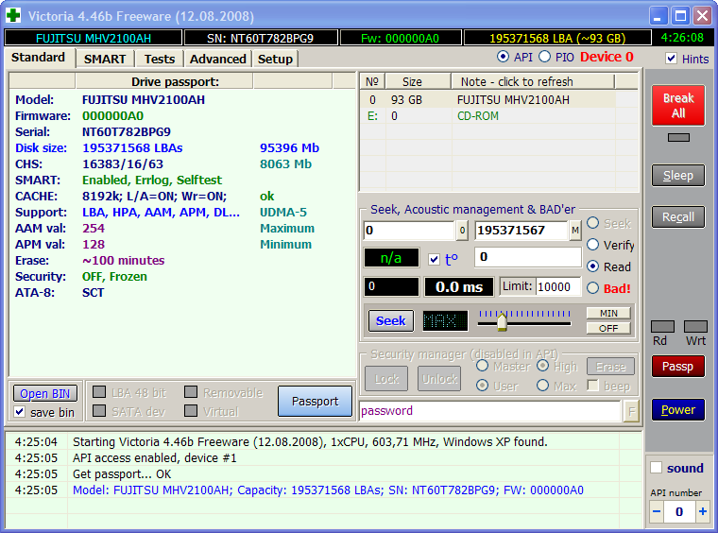Select the FUJITSU MHV2100AH drive row
Viewport: 718px width, 533px height.
pyautogui.click(x=499, y=100)
